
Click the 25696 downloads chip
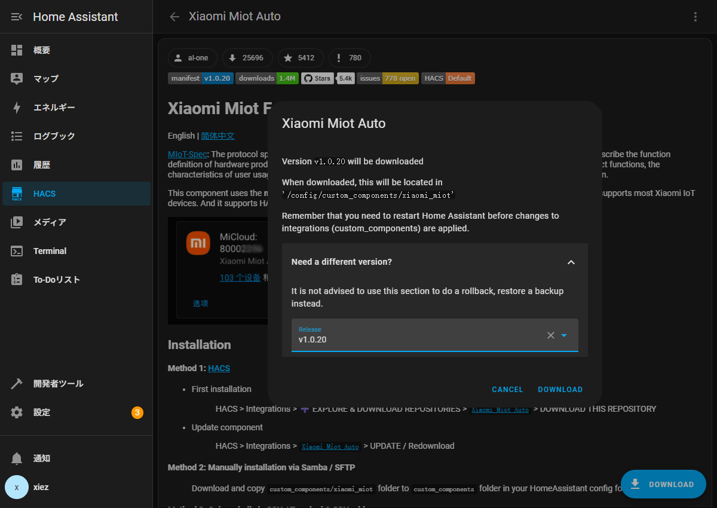click(x=247, y=58)
